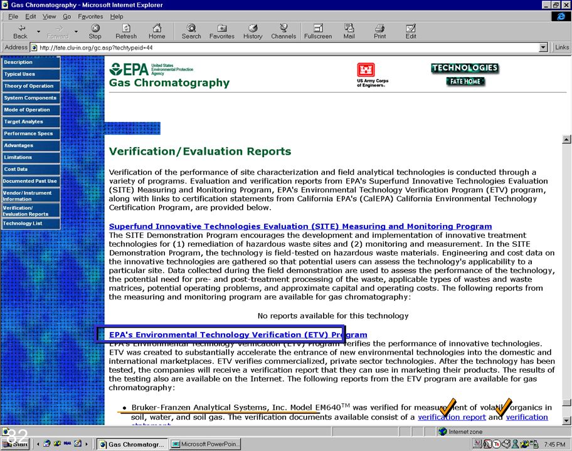This screenshot has height=451, width=572.
Task: Switch to Gas Chromatography taskbar window
Action: point(132,444)
